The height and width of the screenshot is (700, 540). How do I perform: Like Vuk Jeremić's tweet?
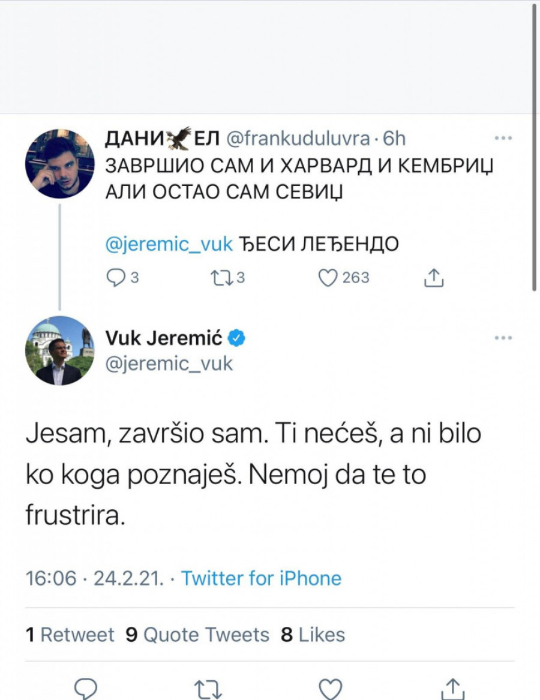[x=331, y=689]
